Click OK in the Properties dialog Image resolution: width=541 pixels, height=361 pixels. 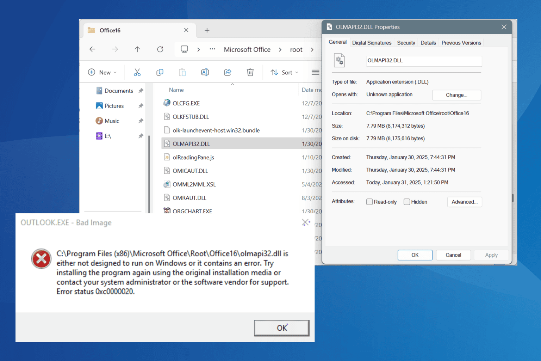coord(415,255)
